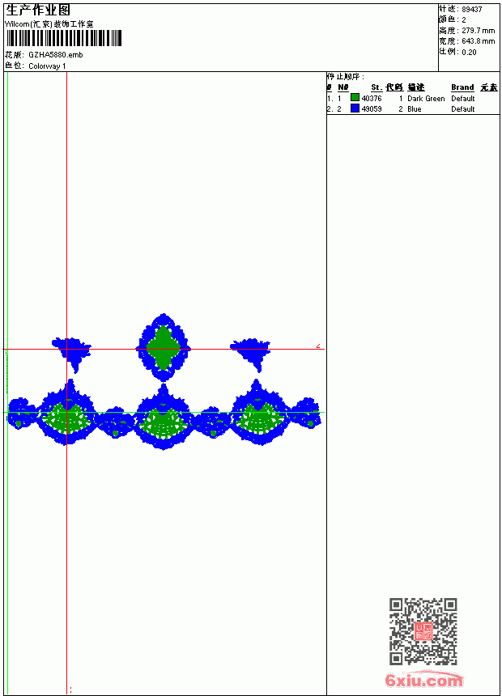Select the green diamond motif at center top
This screenshot has width=502, height=696.
(164, 348)
